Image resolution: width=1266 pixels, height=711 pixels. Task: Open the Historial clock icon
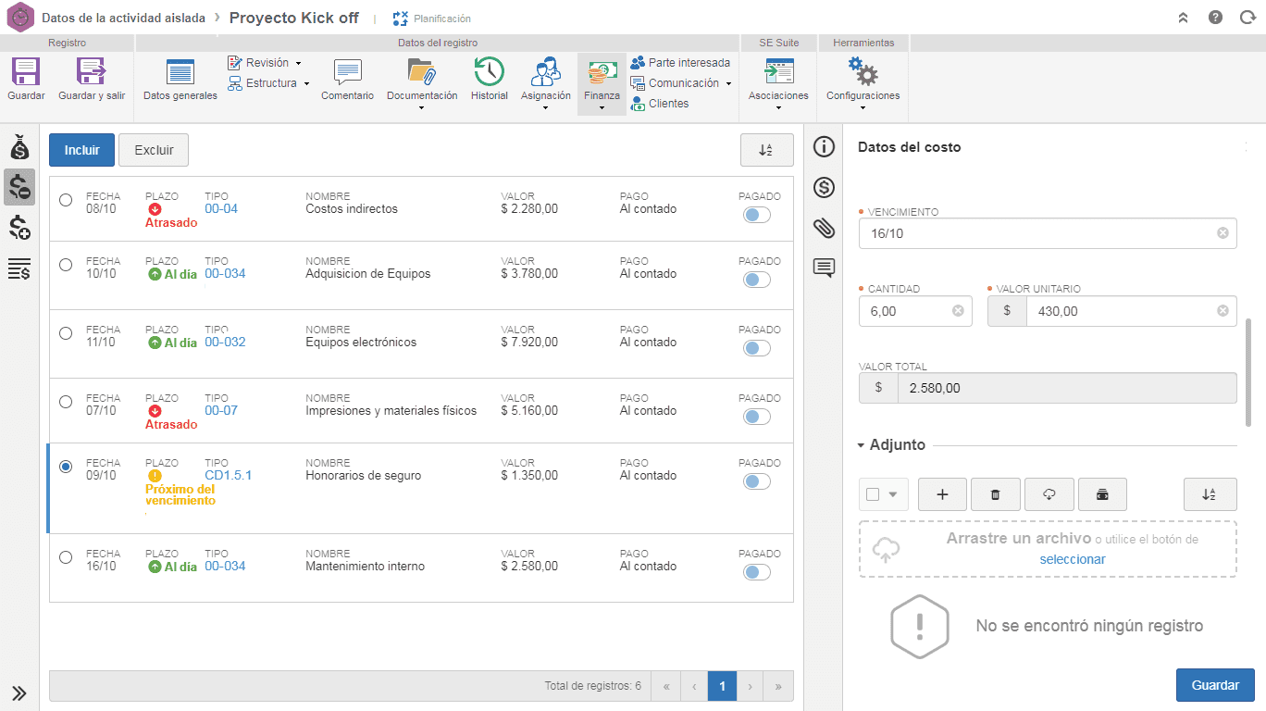pos(489,72)
